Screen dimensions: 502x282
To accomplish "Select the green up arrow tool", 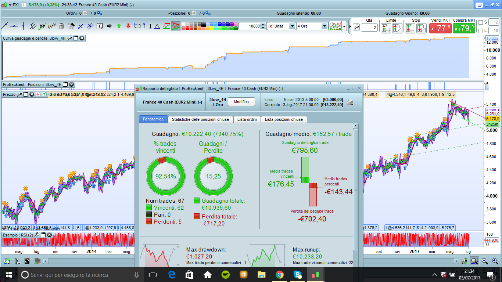I will 119,26.
